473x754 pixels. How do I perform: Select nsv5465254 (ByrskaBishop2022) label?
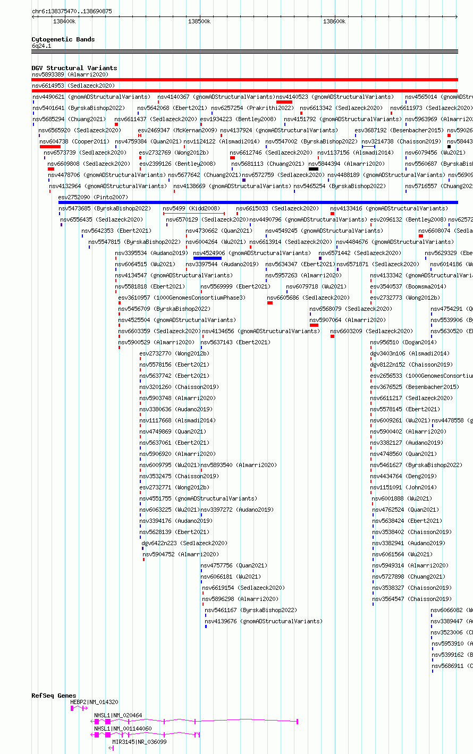(340, 186)
